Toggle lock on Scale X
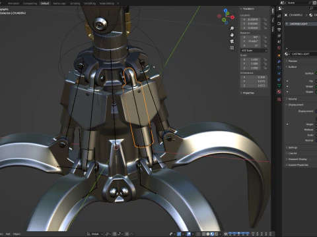 click(x=265, y=59)
